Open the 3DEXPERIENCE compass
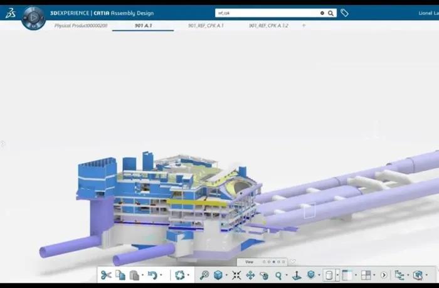Image resolution: width=439 pixels, height=288 pixels. pyautogui.click(x=33, y=18)
